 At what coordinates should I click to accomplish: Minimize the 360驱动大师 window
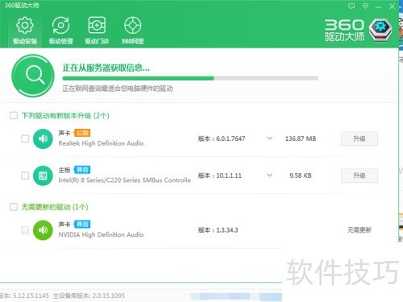(379, 7)
